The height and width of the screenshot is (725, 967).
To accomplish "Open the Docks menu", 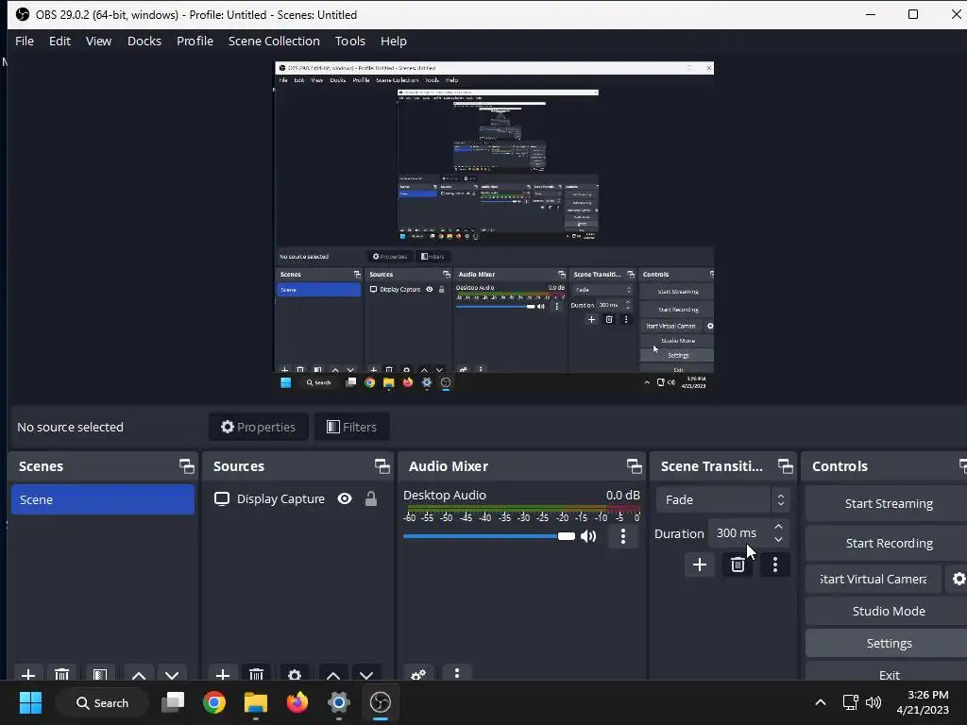I will coord(144,41).
